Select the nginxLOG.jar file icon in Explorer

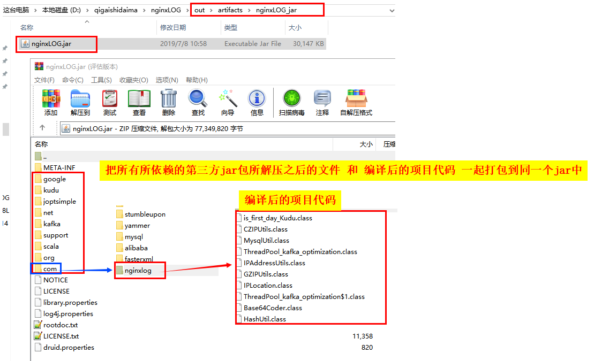25,43
